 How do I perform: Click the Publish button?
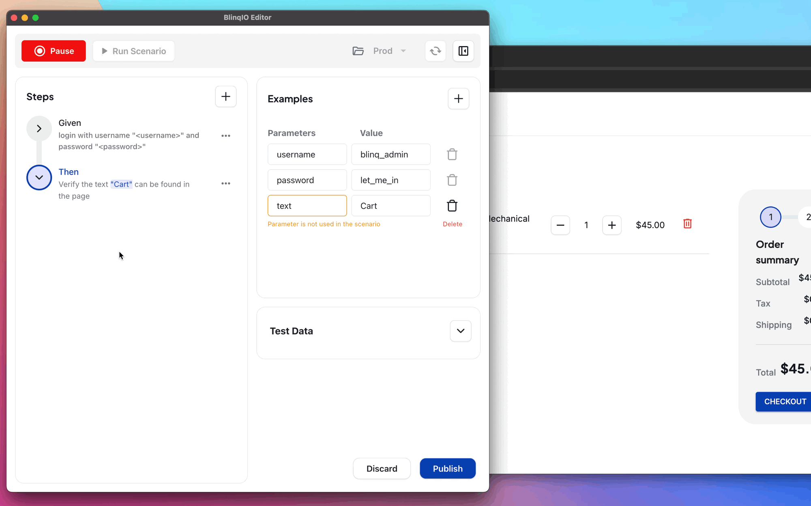(447, 469)
